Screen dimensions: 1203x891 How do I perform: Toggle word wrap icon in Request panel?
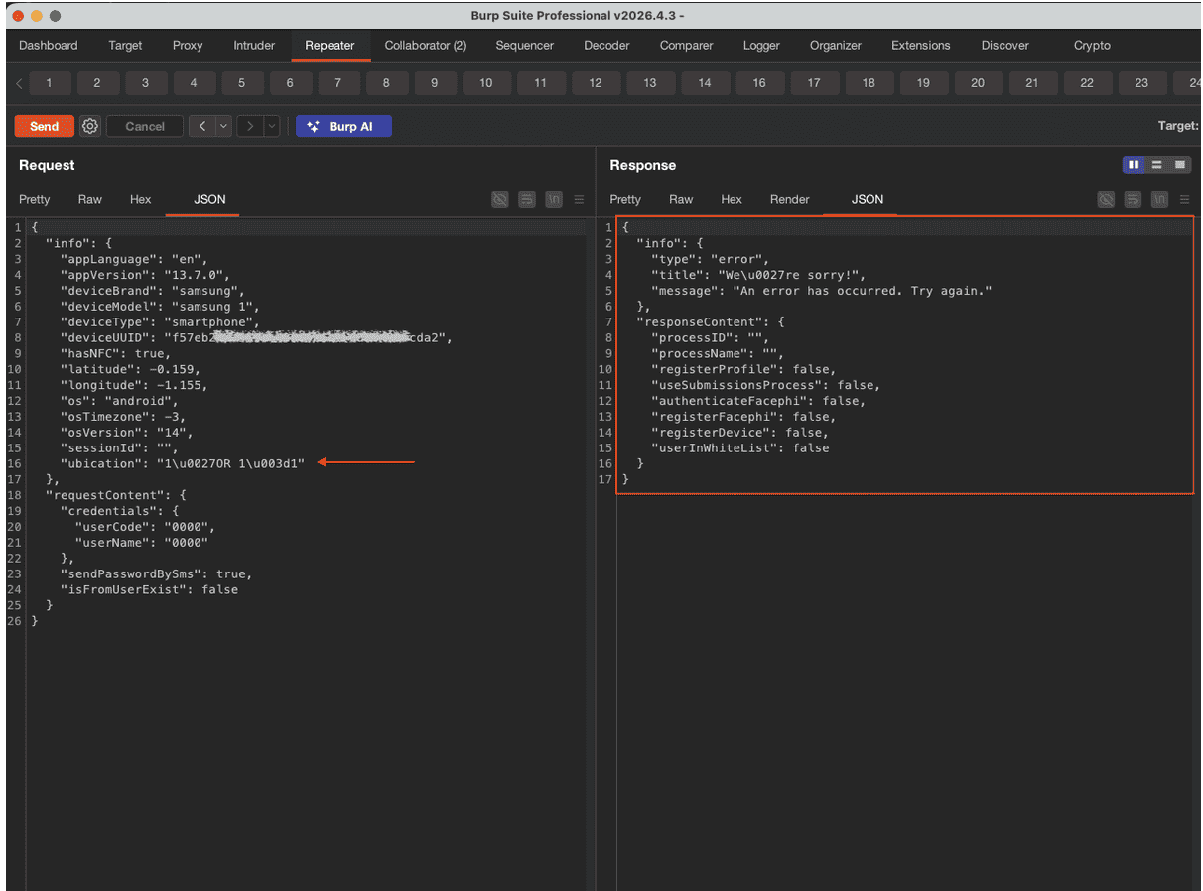(x=527, y=199)
